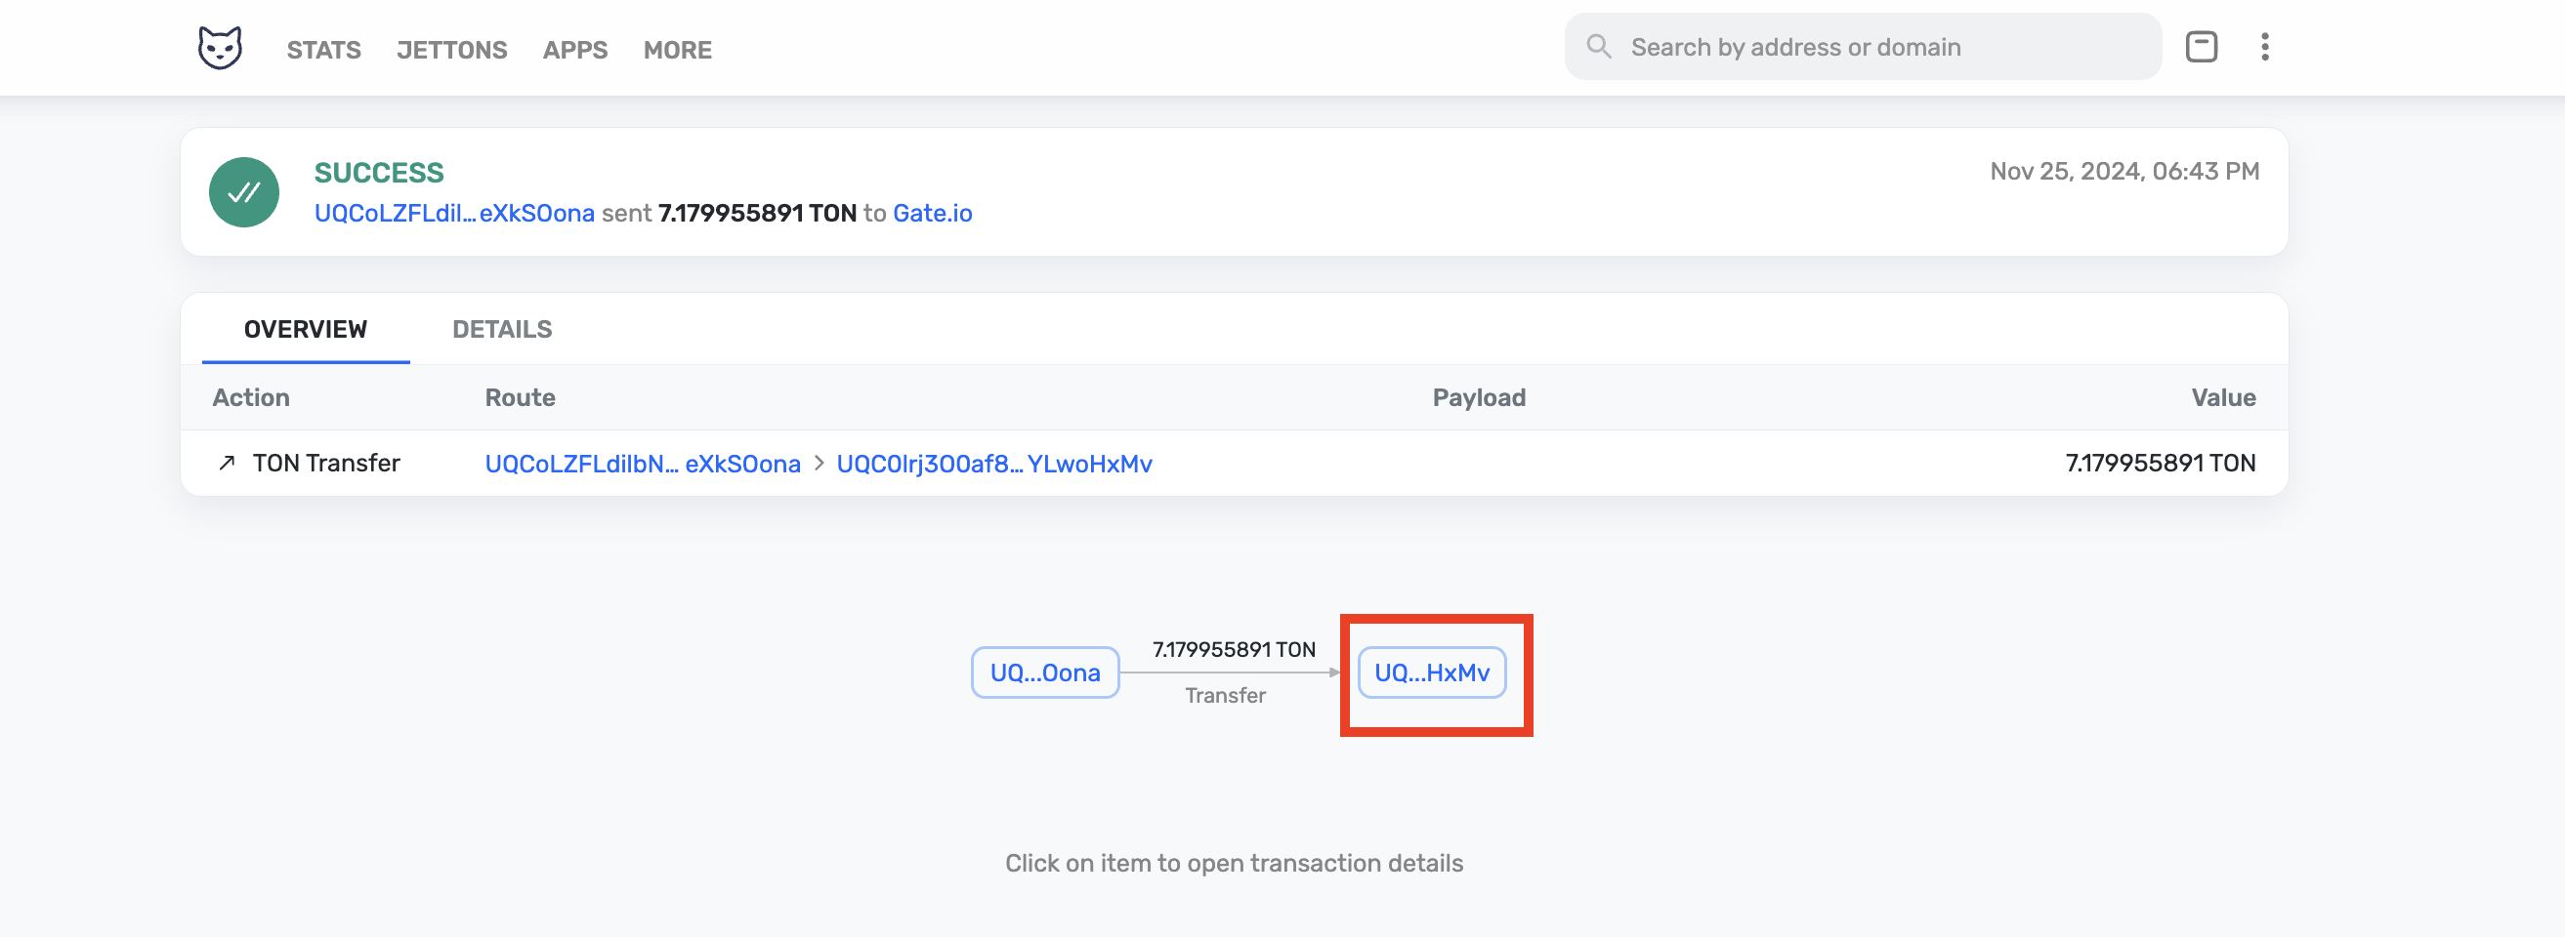Select the OVERVIEW tab

point(305,329)
